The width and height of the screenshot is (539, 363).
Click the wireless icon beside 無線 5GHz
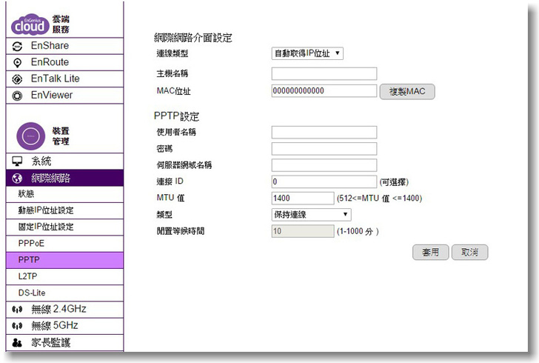17,325
